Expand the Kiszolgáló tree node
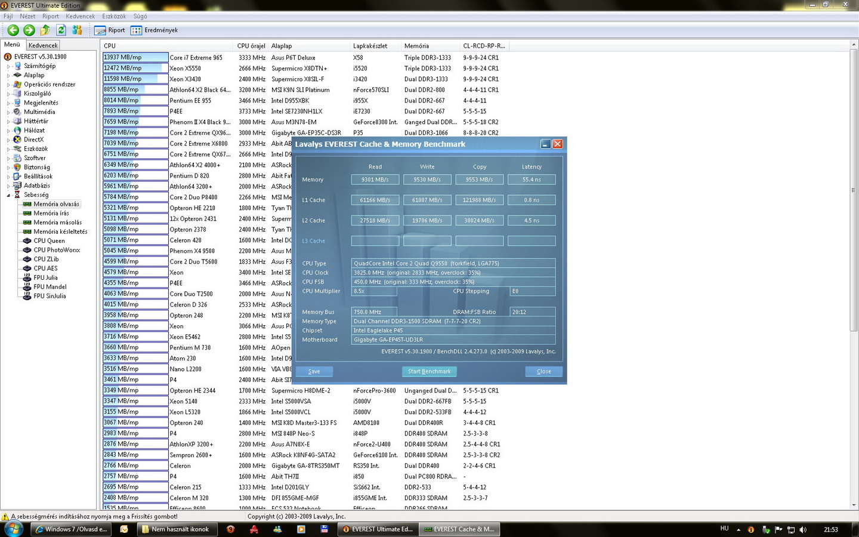This screenshot has width=859, height=537. tap(8, 94)
